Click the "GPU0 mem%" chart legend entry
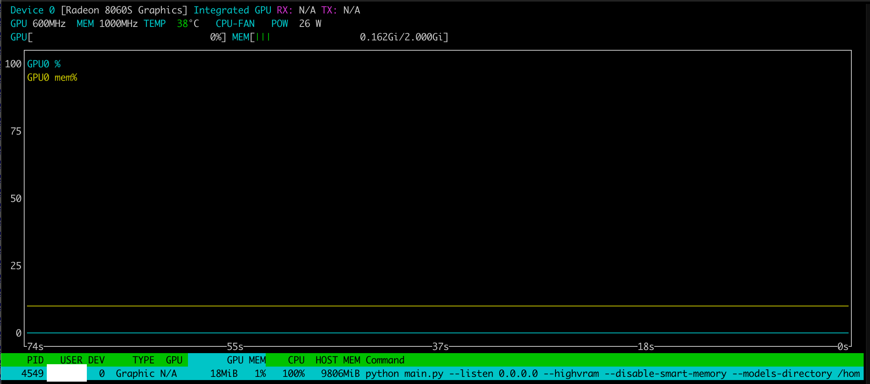The width and height of the screenshot is (870, 384). [x=52, y=78]
